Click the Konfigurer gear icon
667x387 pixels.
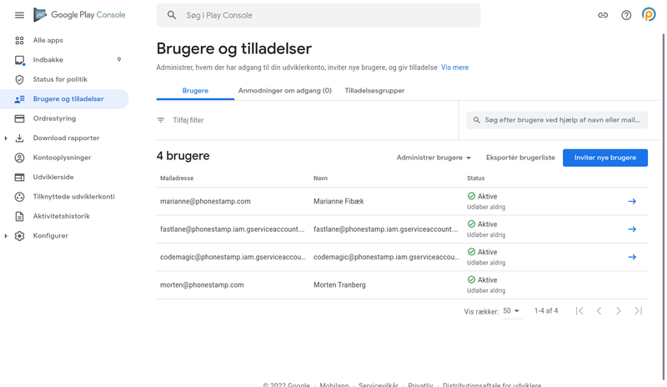(19, 236)
